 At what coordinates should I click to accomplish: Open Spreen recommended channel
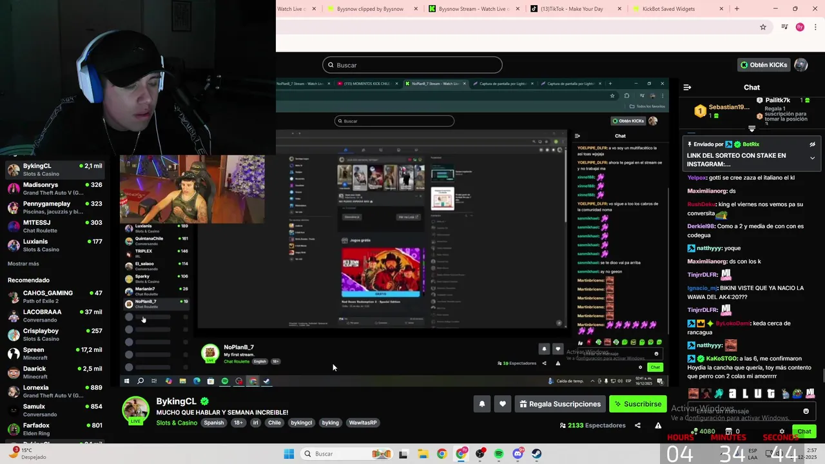55,353
